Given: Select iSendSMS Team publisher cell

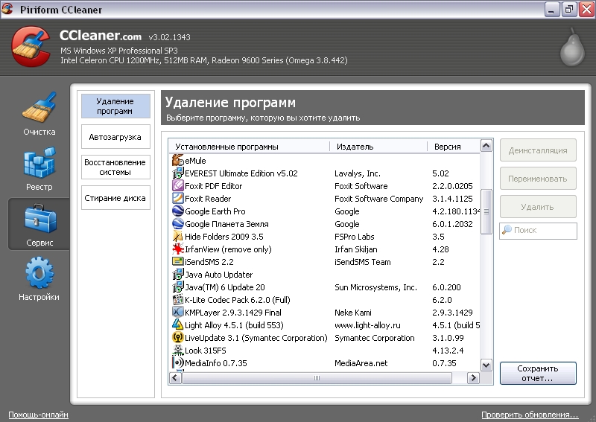Looking at the screenshot, I should pyautogui.click(x=362, y=262).
